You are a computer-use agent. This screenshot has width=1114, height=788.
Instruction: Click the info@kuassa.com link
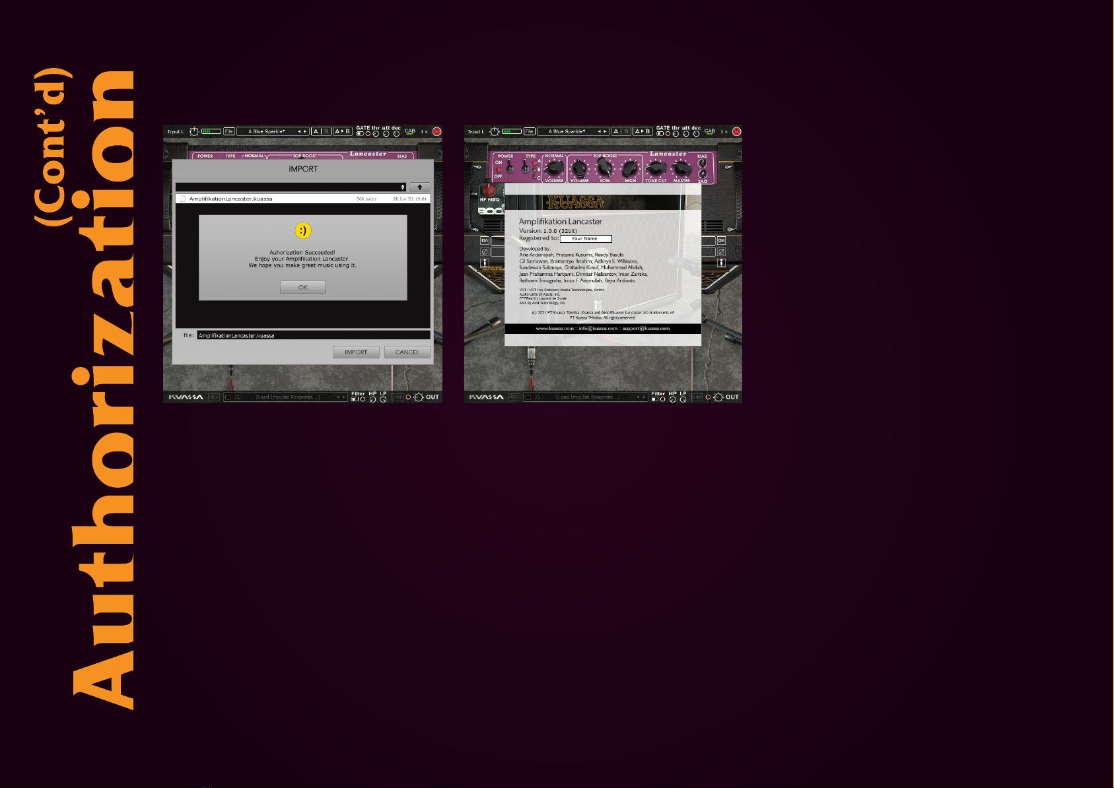[598, 329]
